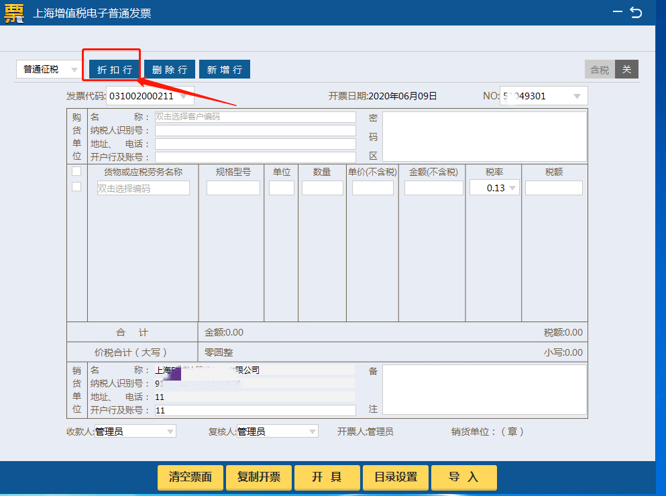This screenshot has height=496, width=666.
Task: Open the 税率 0.13 dropdown
Action: tap(494, 188)
